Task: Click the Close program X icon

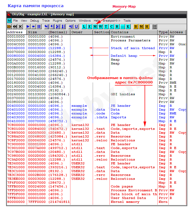Action: (x=20, y=27)
